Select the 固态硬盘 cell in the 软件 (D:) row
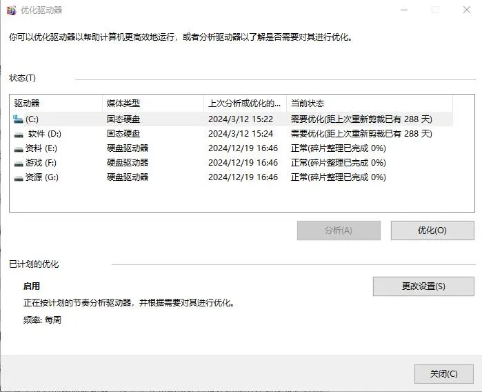 coord(123,134)
